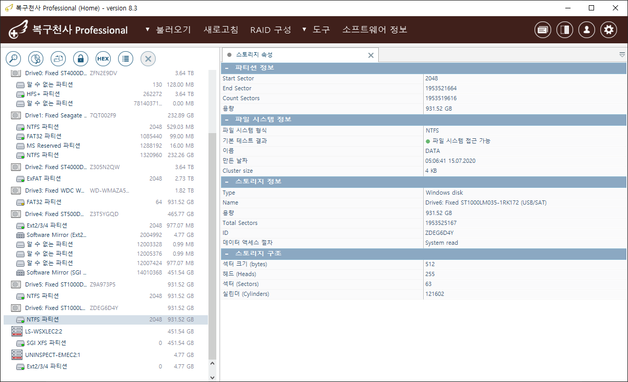
Task: Click 새로고침 to refresh
Action: pos(220,30)
